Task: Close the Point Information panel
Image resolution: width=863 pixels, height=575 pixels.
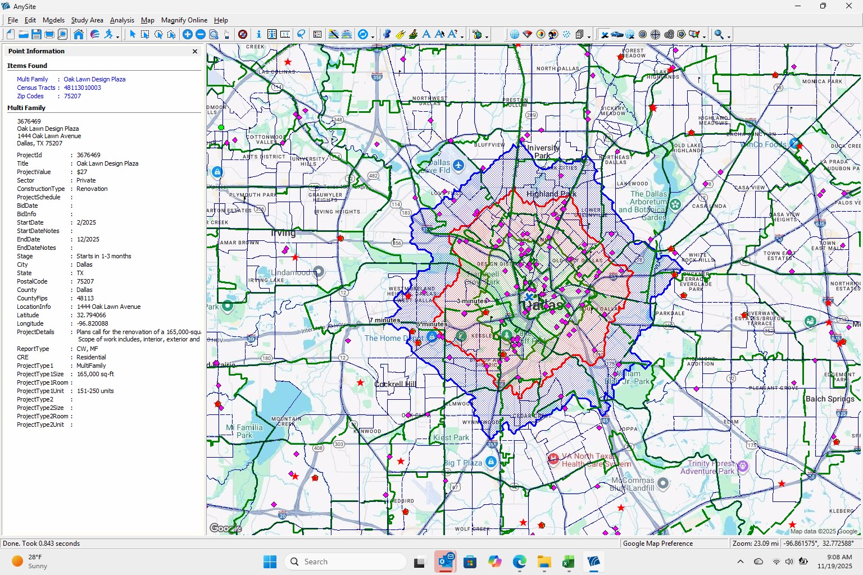Action: pyautogui.click(x=195, y=51)
